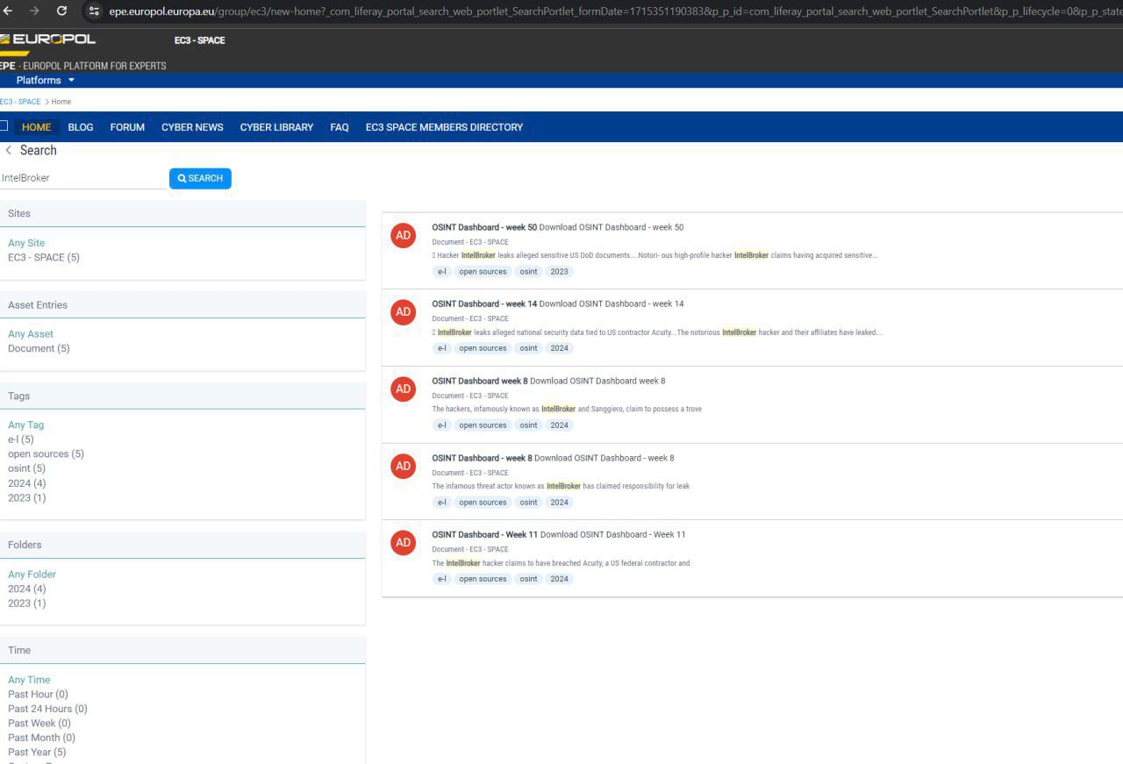1123x764 pixels.
Task: Click the back chevron beside Search
Action: click(9, 150)
